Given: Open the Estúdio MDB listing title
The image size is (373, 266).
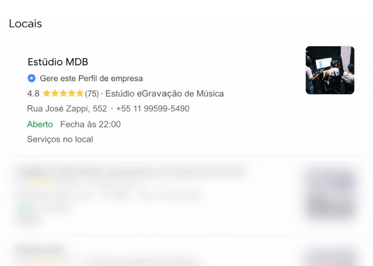Looking at the screenshot, I should click(x=58, y=62).
